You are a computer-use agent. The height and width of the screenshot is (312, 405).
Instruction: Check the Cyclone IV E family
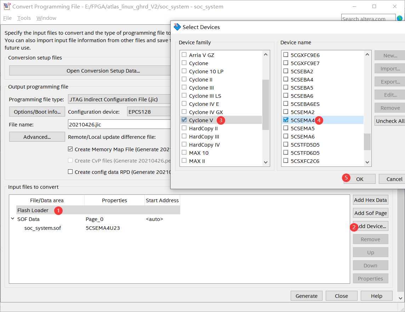click(184, 103)
